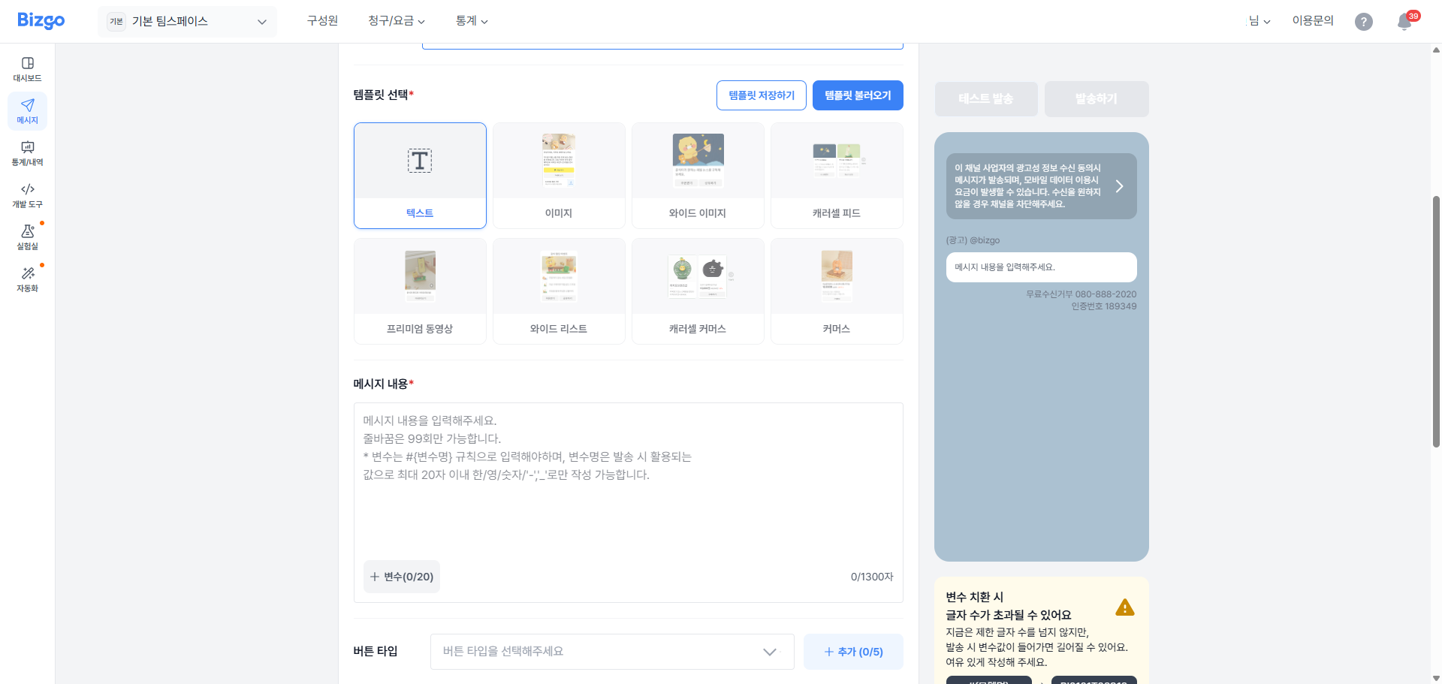The width and height of the screenshot is (1442, 684).
Task: Open the 대시보드 section in the sidebar
Action: [x=27, y=68]
